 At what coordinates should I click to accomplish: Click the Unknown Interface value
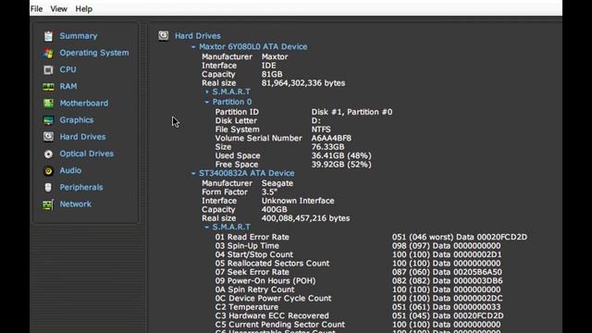pos(298,201)
